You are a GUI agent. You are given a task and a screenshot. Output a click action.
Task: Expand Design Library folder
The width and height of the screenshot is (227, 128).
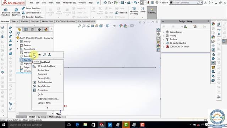tap(164, 32)
